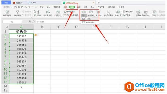Sort descending with the Z-A icon
The width and height of the screenshot is (167, 94).
35,15
